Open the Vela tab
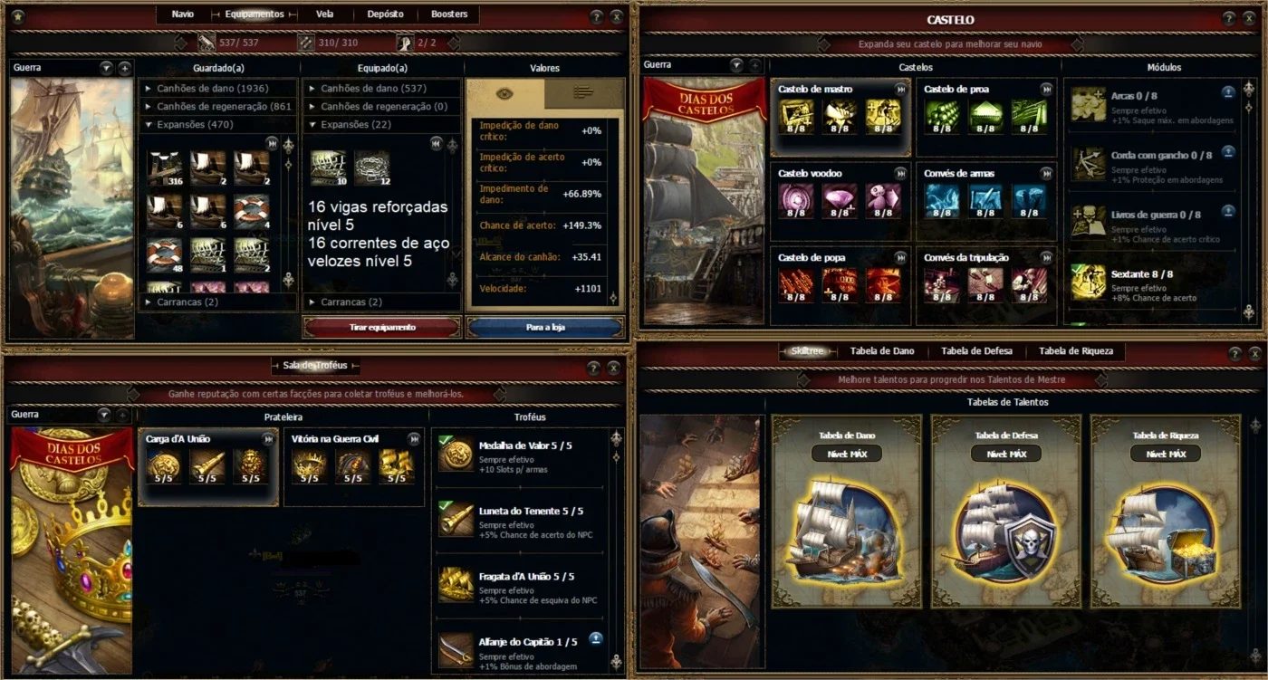This screenshot has height=680, width=1268. pos(324,14)
